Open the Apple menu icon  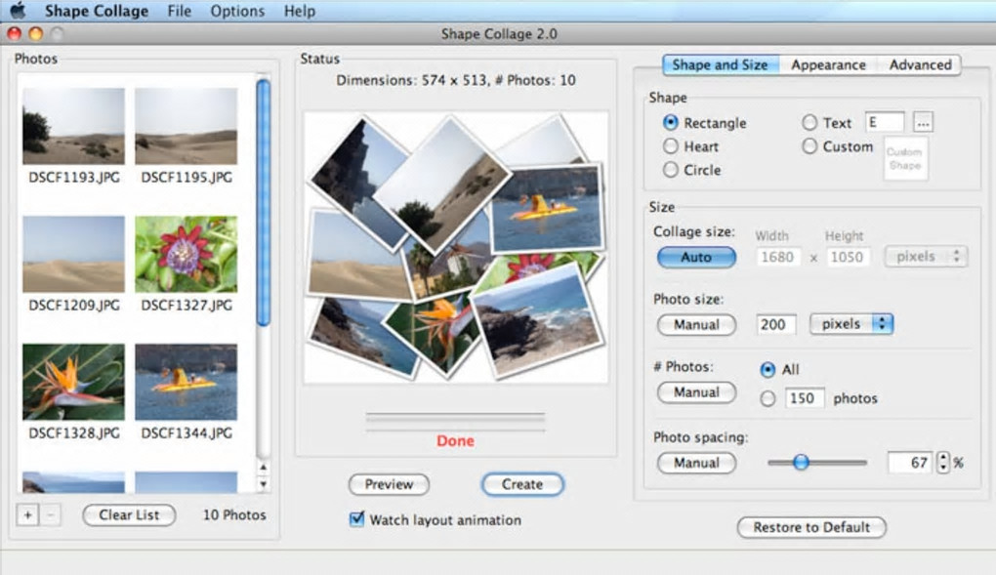[19, 10]
